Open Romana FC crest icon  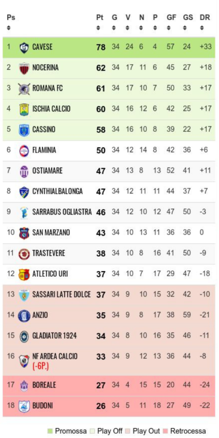click(x=24, y=89)
